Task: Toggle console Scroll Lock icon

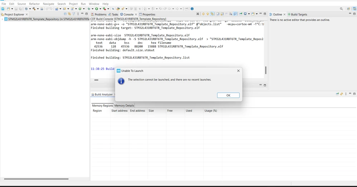Action: point(222,14)
